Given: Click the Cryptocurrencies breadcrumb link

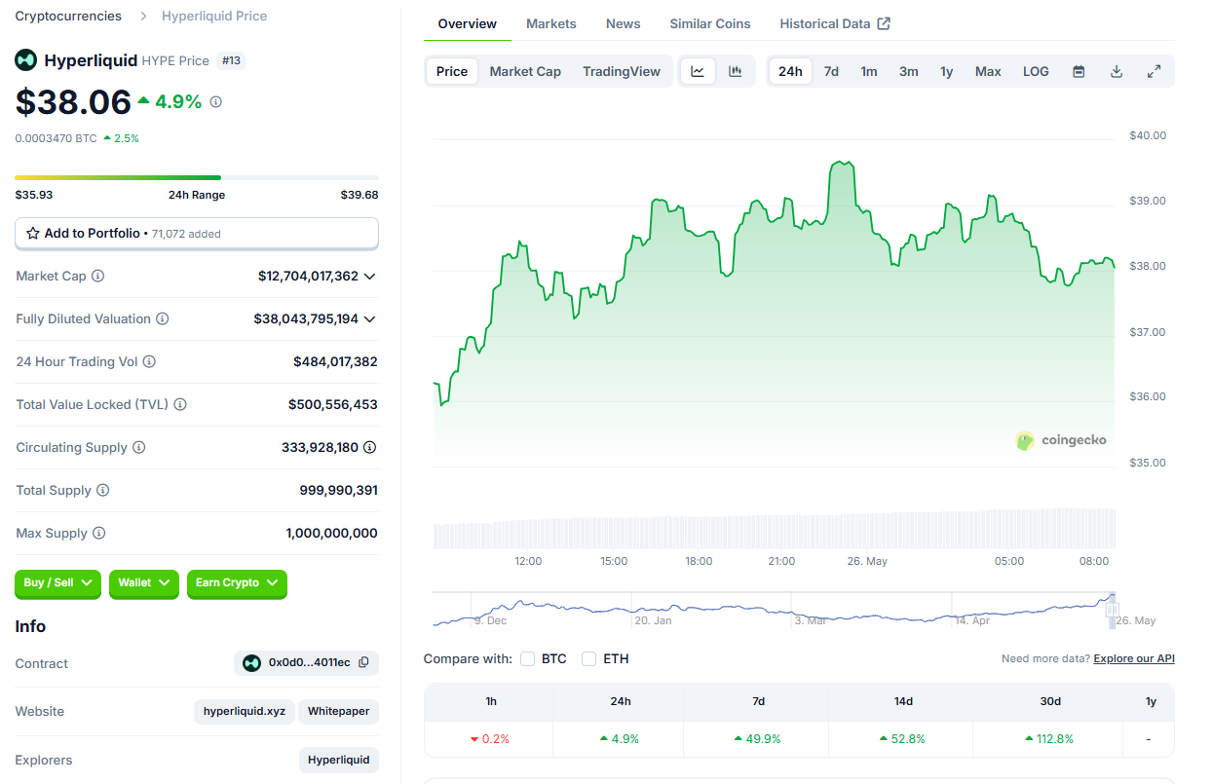Looking at the screenshot, I should 68,16.
